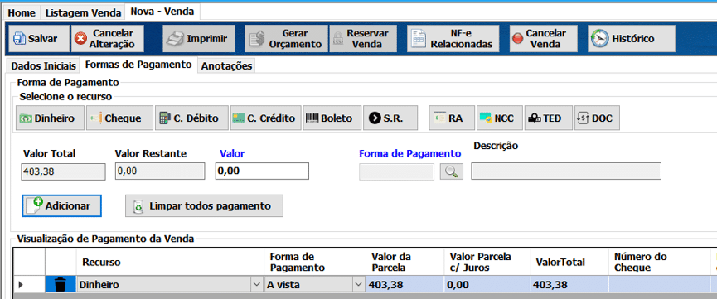Switch to Listagem Venda tab
Screen dimensions: 717x299
(x=83, y=12)
